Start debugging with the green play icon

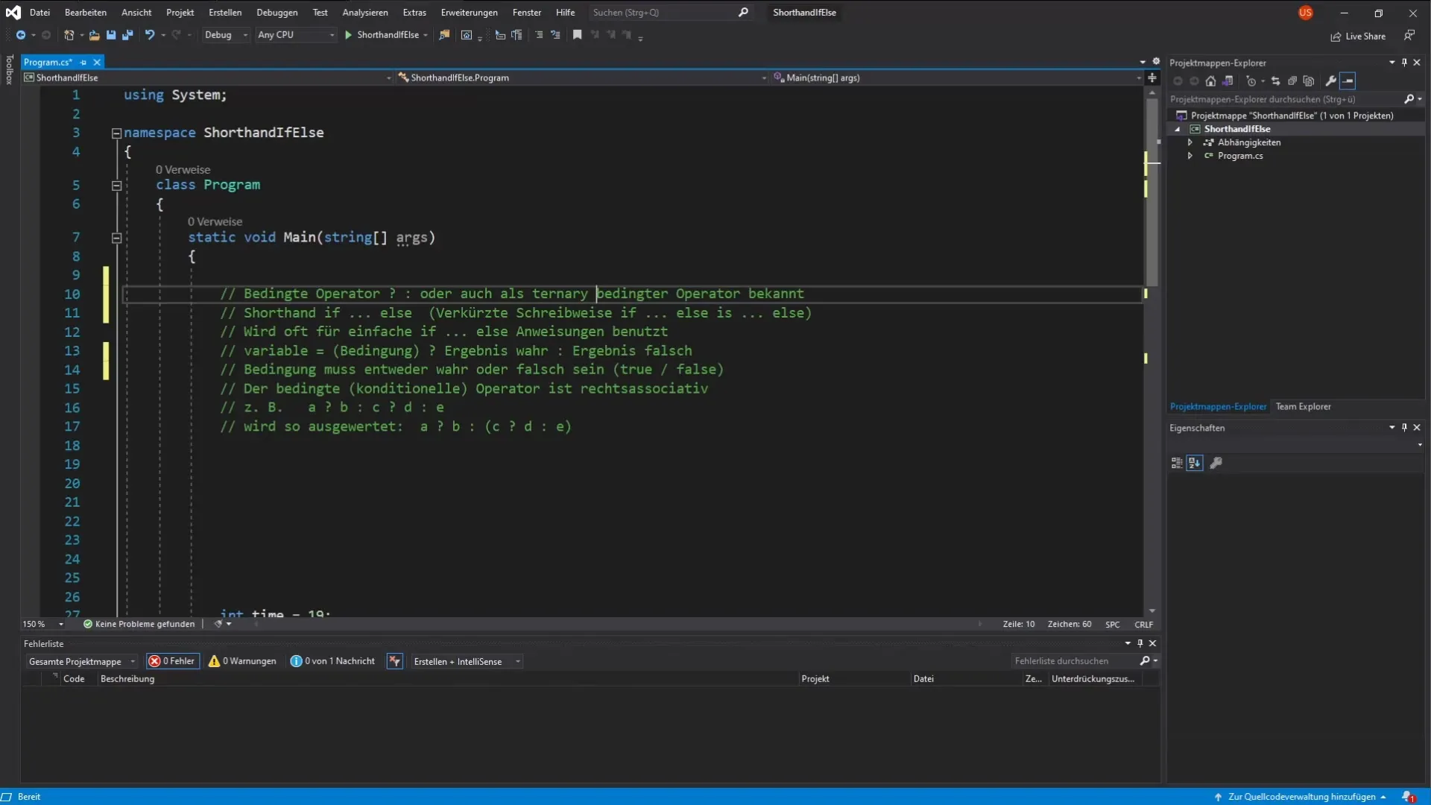pyautogui.click(x=348, y=35)
